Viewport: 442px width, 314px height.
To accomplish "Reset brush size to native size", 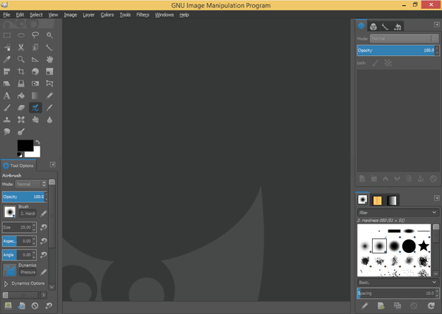I will 43,227.
